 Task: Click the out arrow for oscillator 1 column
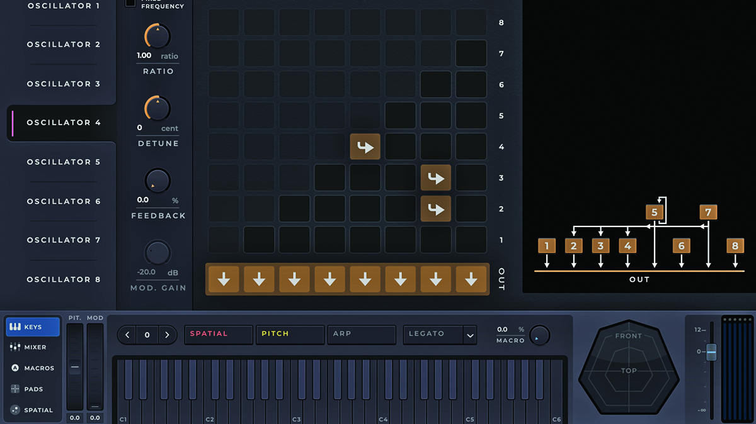(x=224, y=280)
